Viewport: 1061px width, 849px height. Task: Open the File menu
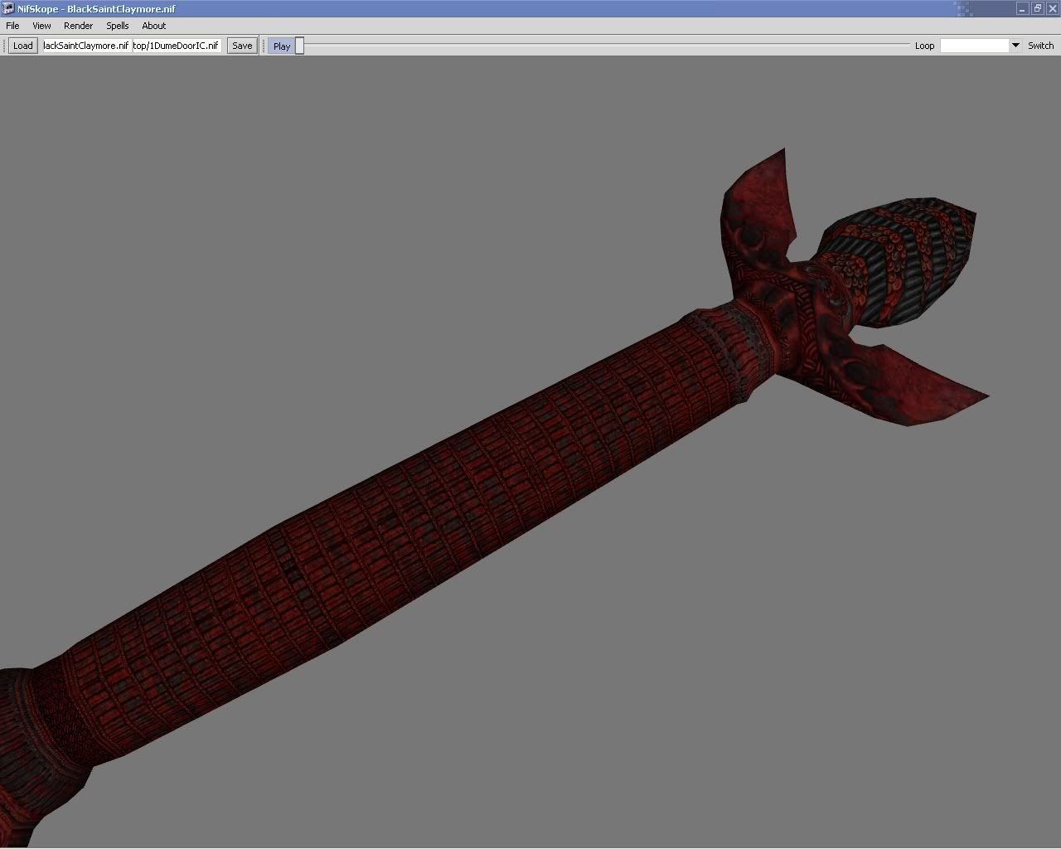point(12,26)
